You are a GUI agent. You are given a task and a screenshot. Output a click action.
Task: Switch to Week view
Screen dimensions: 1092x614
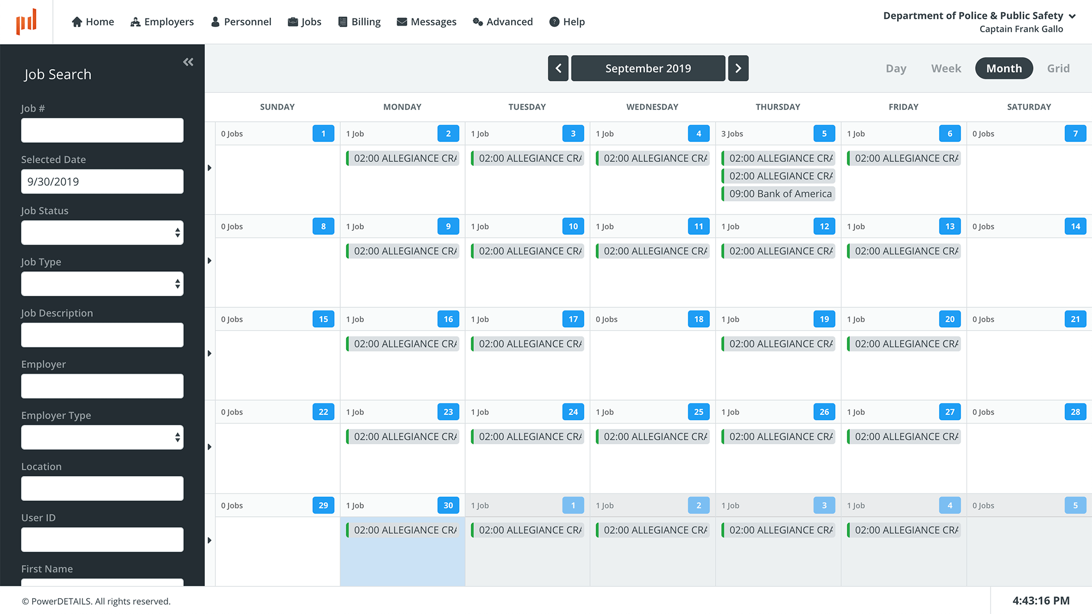946,68
